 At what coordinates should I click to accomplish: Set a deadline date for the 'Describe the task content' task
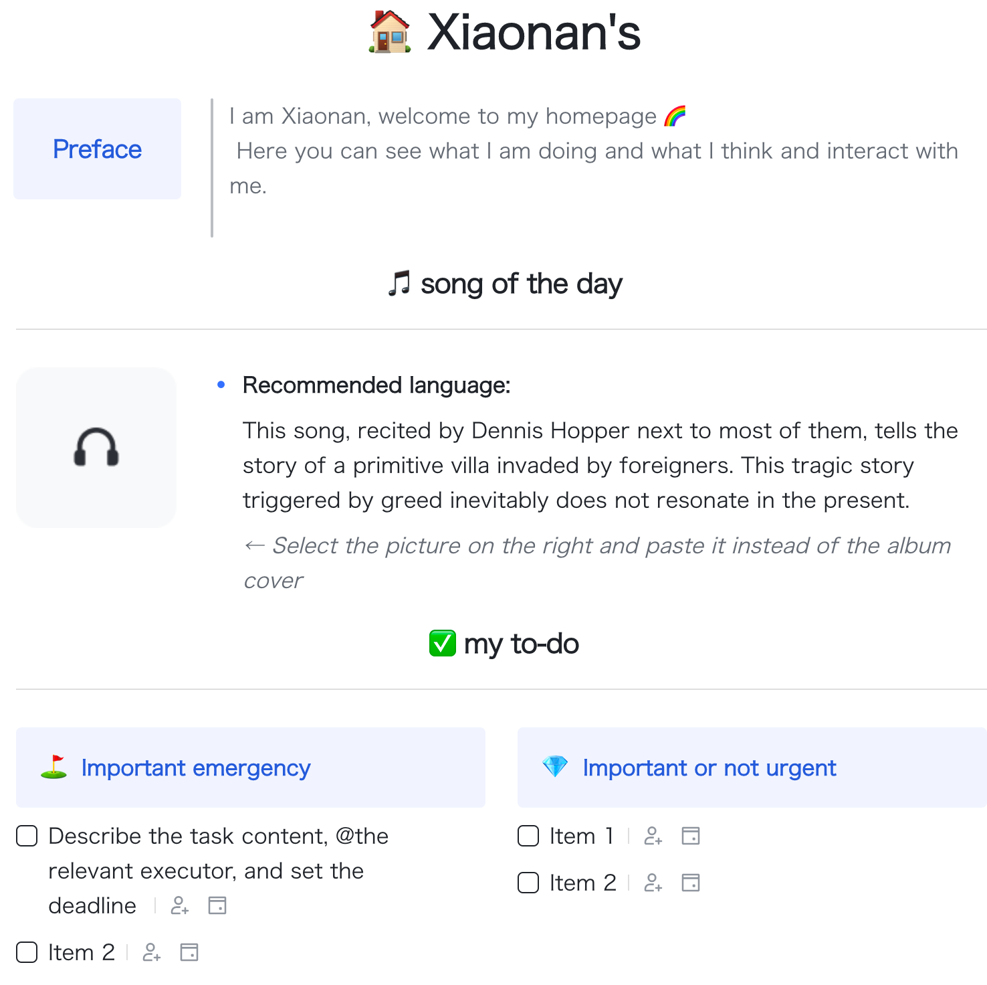217,905
